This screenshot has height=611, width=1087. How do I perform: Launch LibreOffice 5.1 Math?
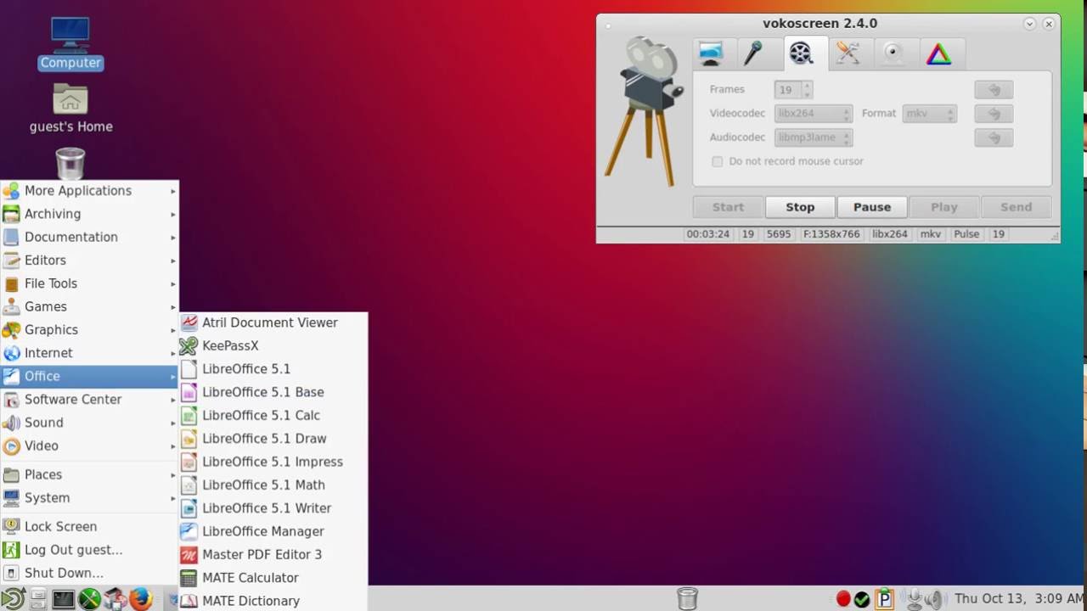tap(273, 485)
